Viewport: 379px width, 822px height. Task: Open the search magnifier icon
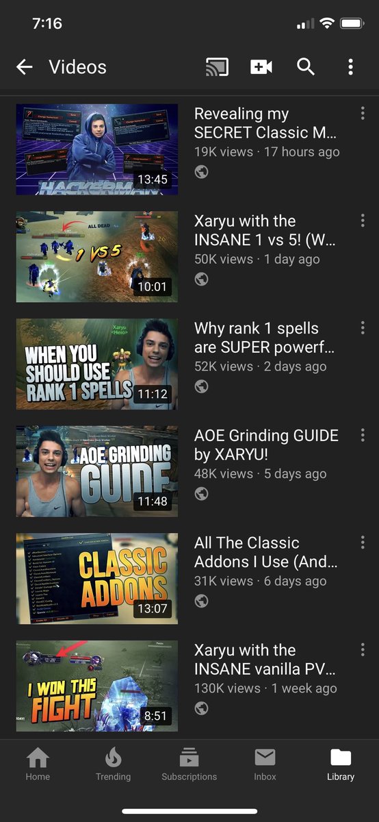point(306,66)
